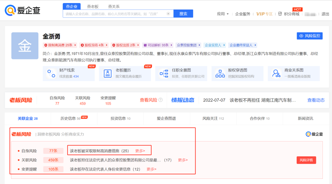Click the shield icon of 限制高消费 tag

point(46,45)
